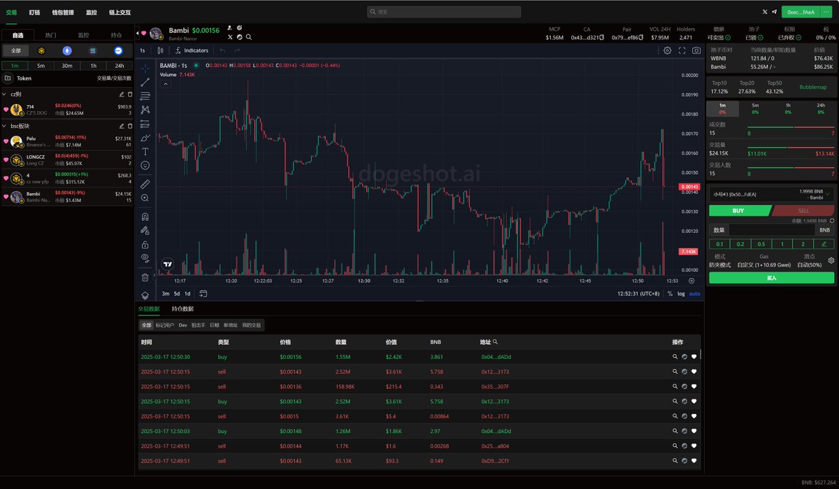This screenshot has width=839, height=489.
Task: Switch to the 持仓数据 tab
Action: [x=182, y=309]
